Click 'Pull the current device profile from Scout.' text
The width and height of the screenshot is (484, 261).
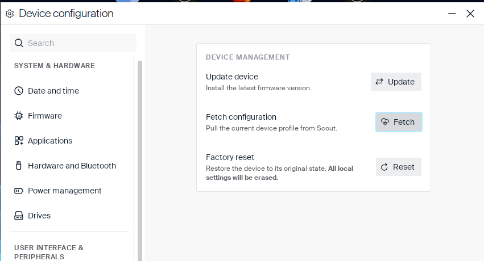pos(271,128)
